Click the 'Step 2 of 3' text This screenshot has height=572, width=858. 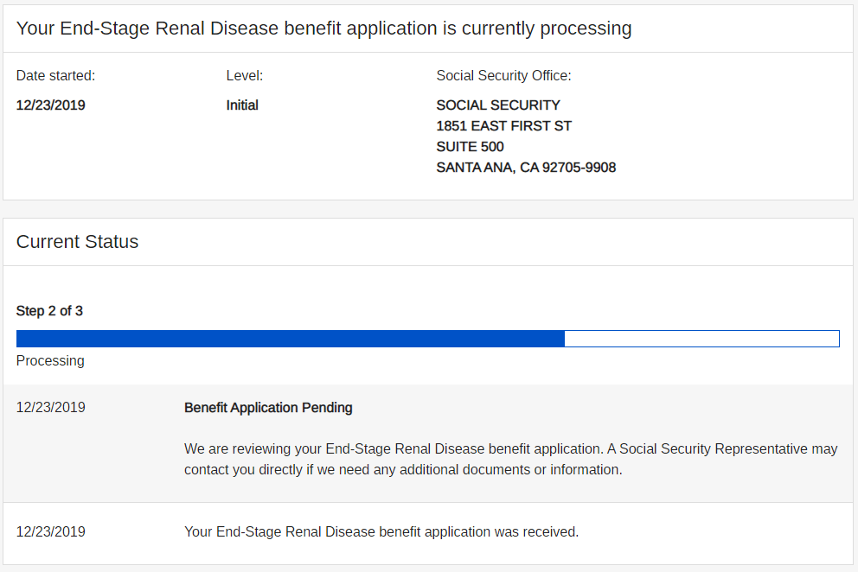49,311
